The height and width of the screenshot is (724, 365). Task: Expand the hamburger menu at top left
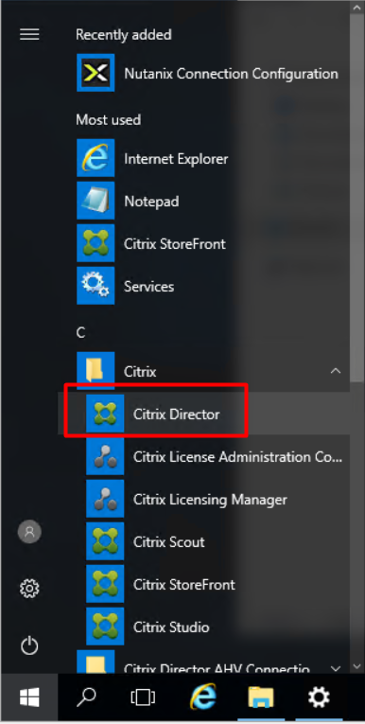(x=29, y=34)
